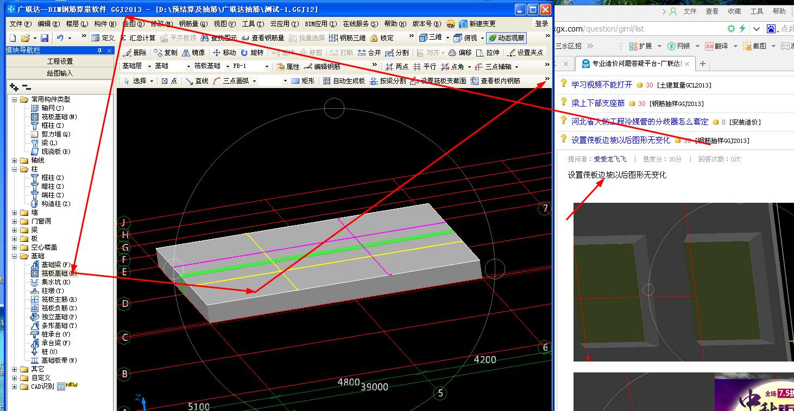Open browser link 梁上下部支座筋
This screenshot has height=411, width=794.
pyautogui.click(x=598, y=103)
